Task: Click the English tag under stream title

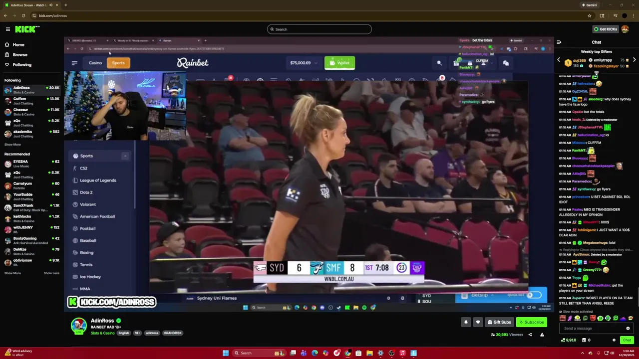Action: click(x=124, y=333)
